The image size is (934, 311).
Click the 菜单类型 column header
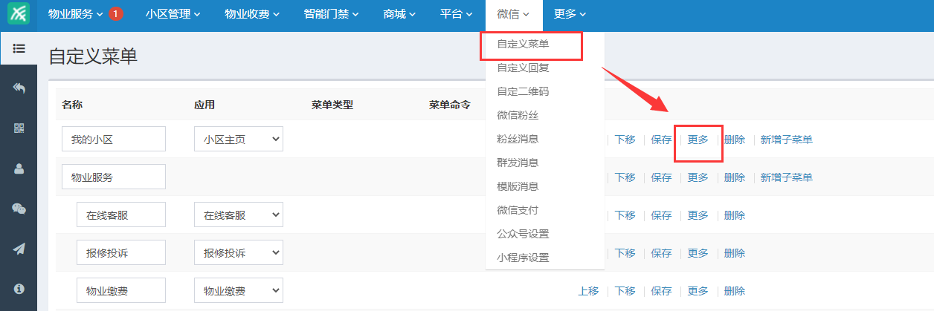click(x=332, y=105)
